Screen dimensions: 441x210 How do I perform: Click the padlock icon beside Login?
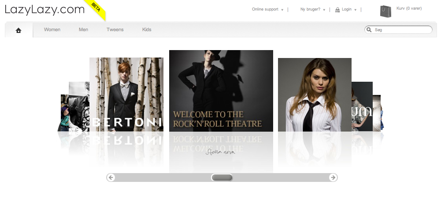click(x=337, y=10)
